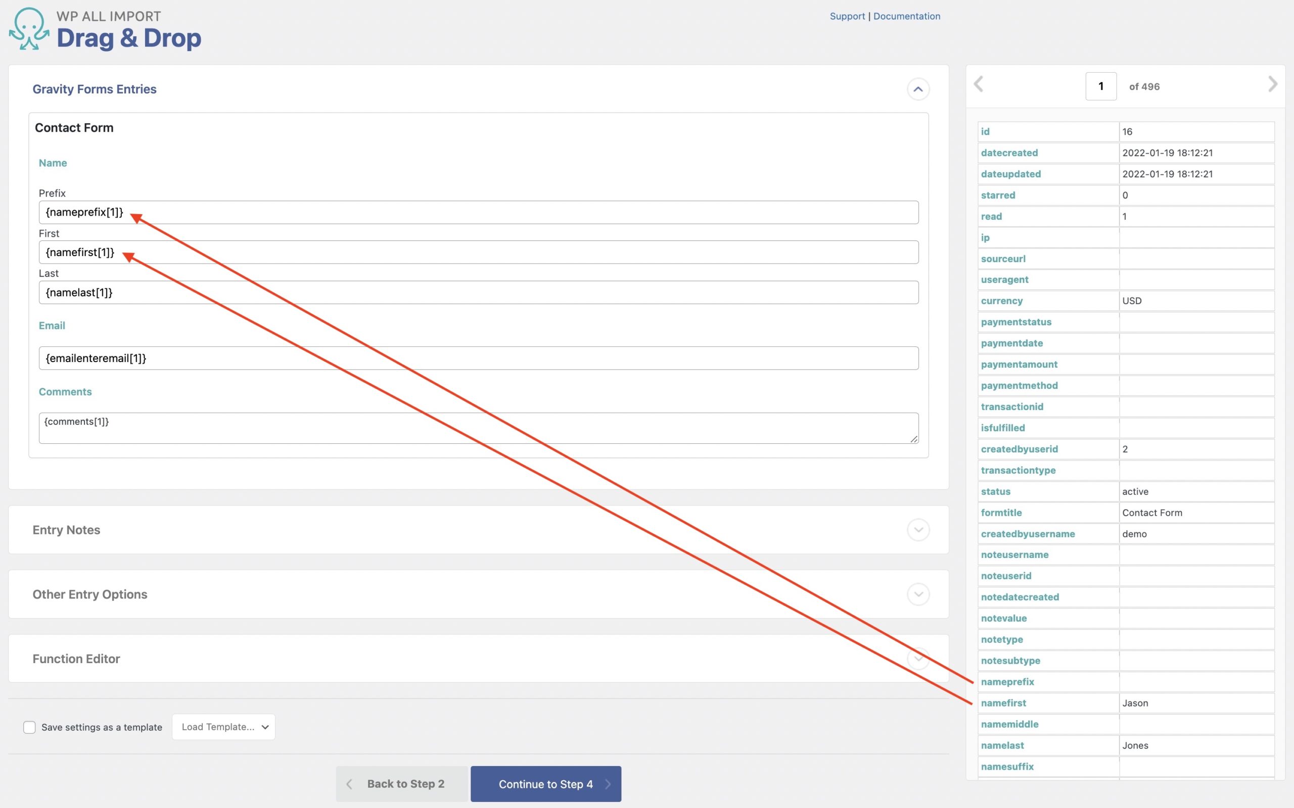Open the Documentation page

(907, 16)
